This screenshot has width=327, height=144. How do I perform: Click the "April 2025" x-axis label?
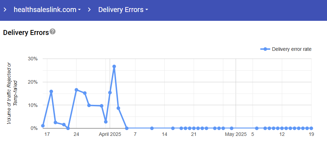(110, 134)
